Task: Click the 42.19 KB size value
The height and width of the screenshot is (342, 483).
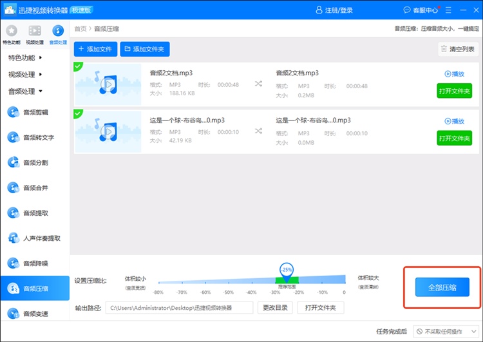Action: pos(180,140)
